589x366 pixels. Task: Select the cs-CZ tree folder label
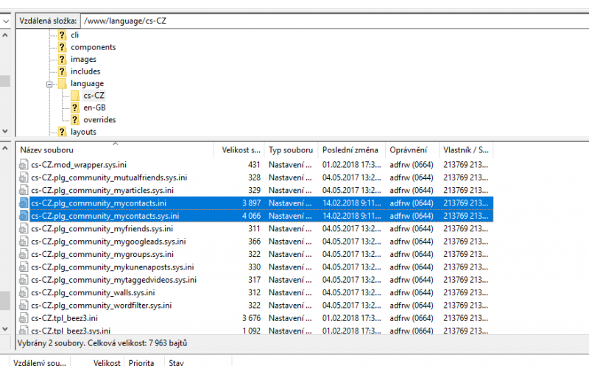click(x=94, y=96)
